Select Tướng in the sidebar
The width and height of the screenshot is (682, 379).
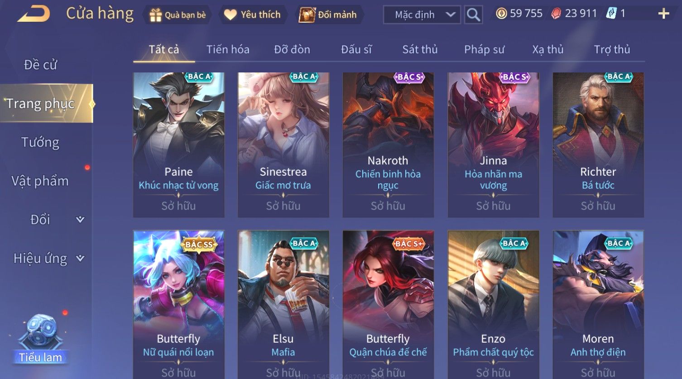coord(40,143)
